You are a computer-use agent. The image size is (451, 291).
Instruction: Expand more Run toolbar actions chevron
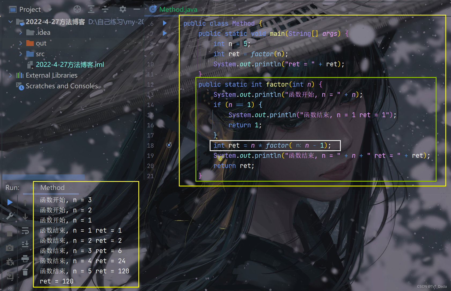click(10, 288)
